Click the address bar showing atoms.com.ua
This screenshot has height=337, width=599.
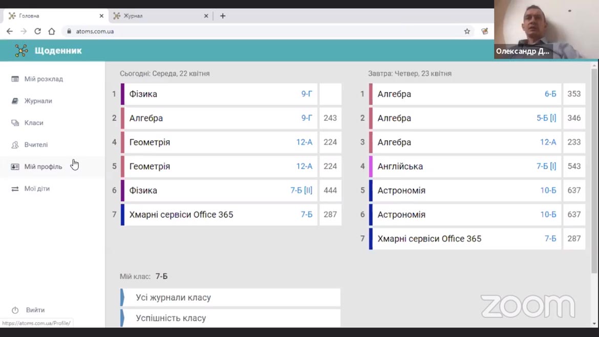click(256, 31)
